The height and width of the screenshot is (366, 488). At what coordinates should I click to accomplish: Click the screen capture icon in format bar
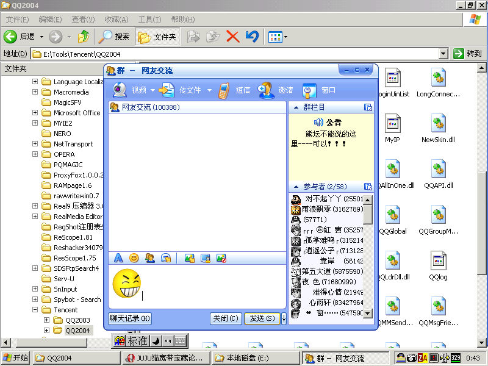[x=206, y=258]
